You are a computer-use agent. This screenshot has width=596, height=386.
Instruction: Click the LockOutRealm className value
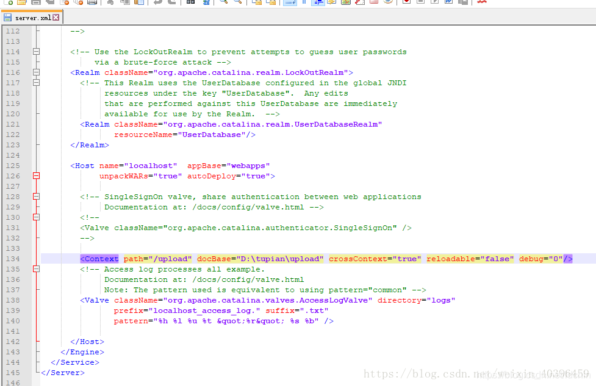tap(251, 72)
